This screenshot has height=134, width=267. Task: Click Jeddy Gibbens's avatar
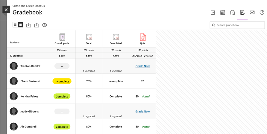point(14,111)
